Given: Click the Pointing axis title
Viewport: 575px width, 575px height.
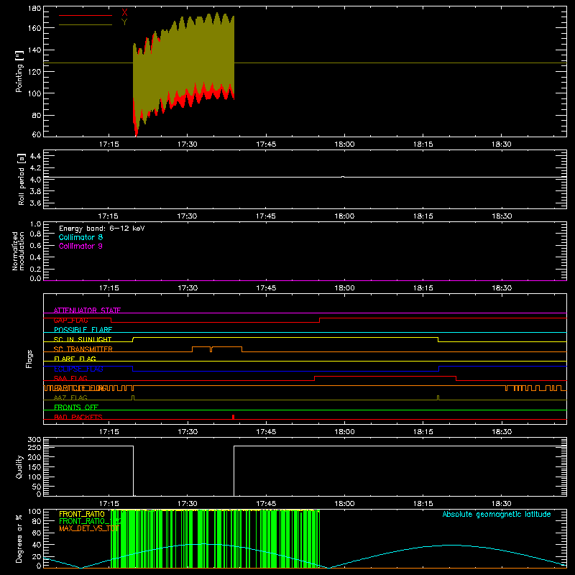Looking at the screenshot, I should [19, 71].
